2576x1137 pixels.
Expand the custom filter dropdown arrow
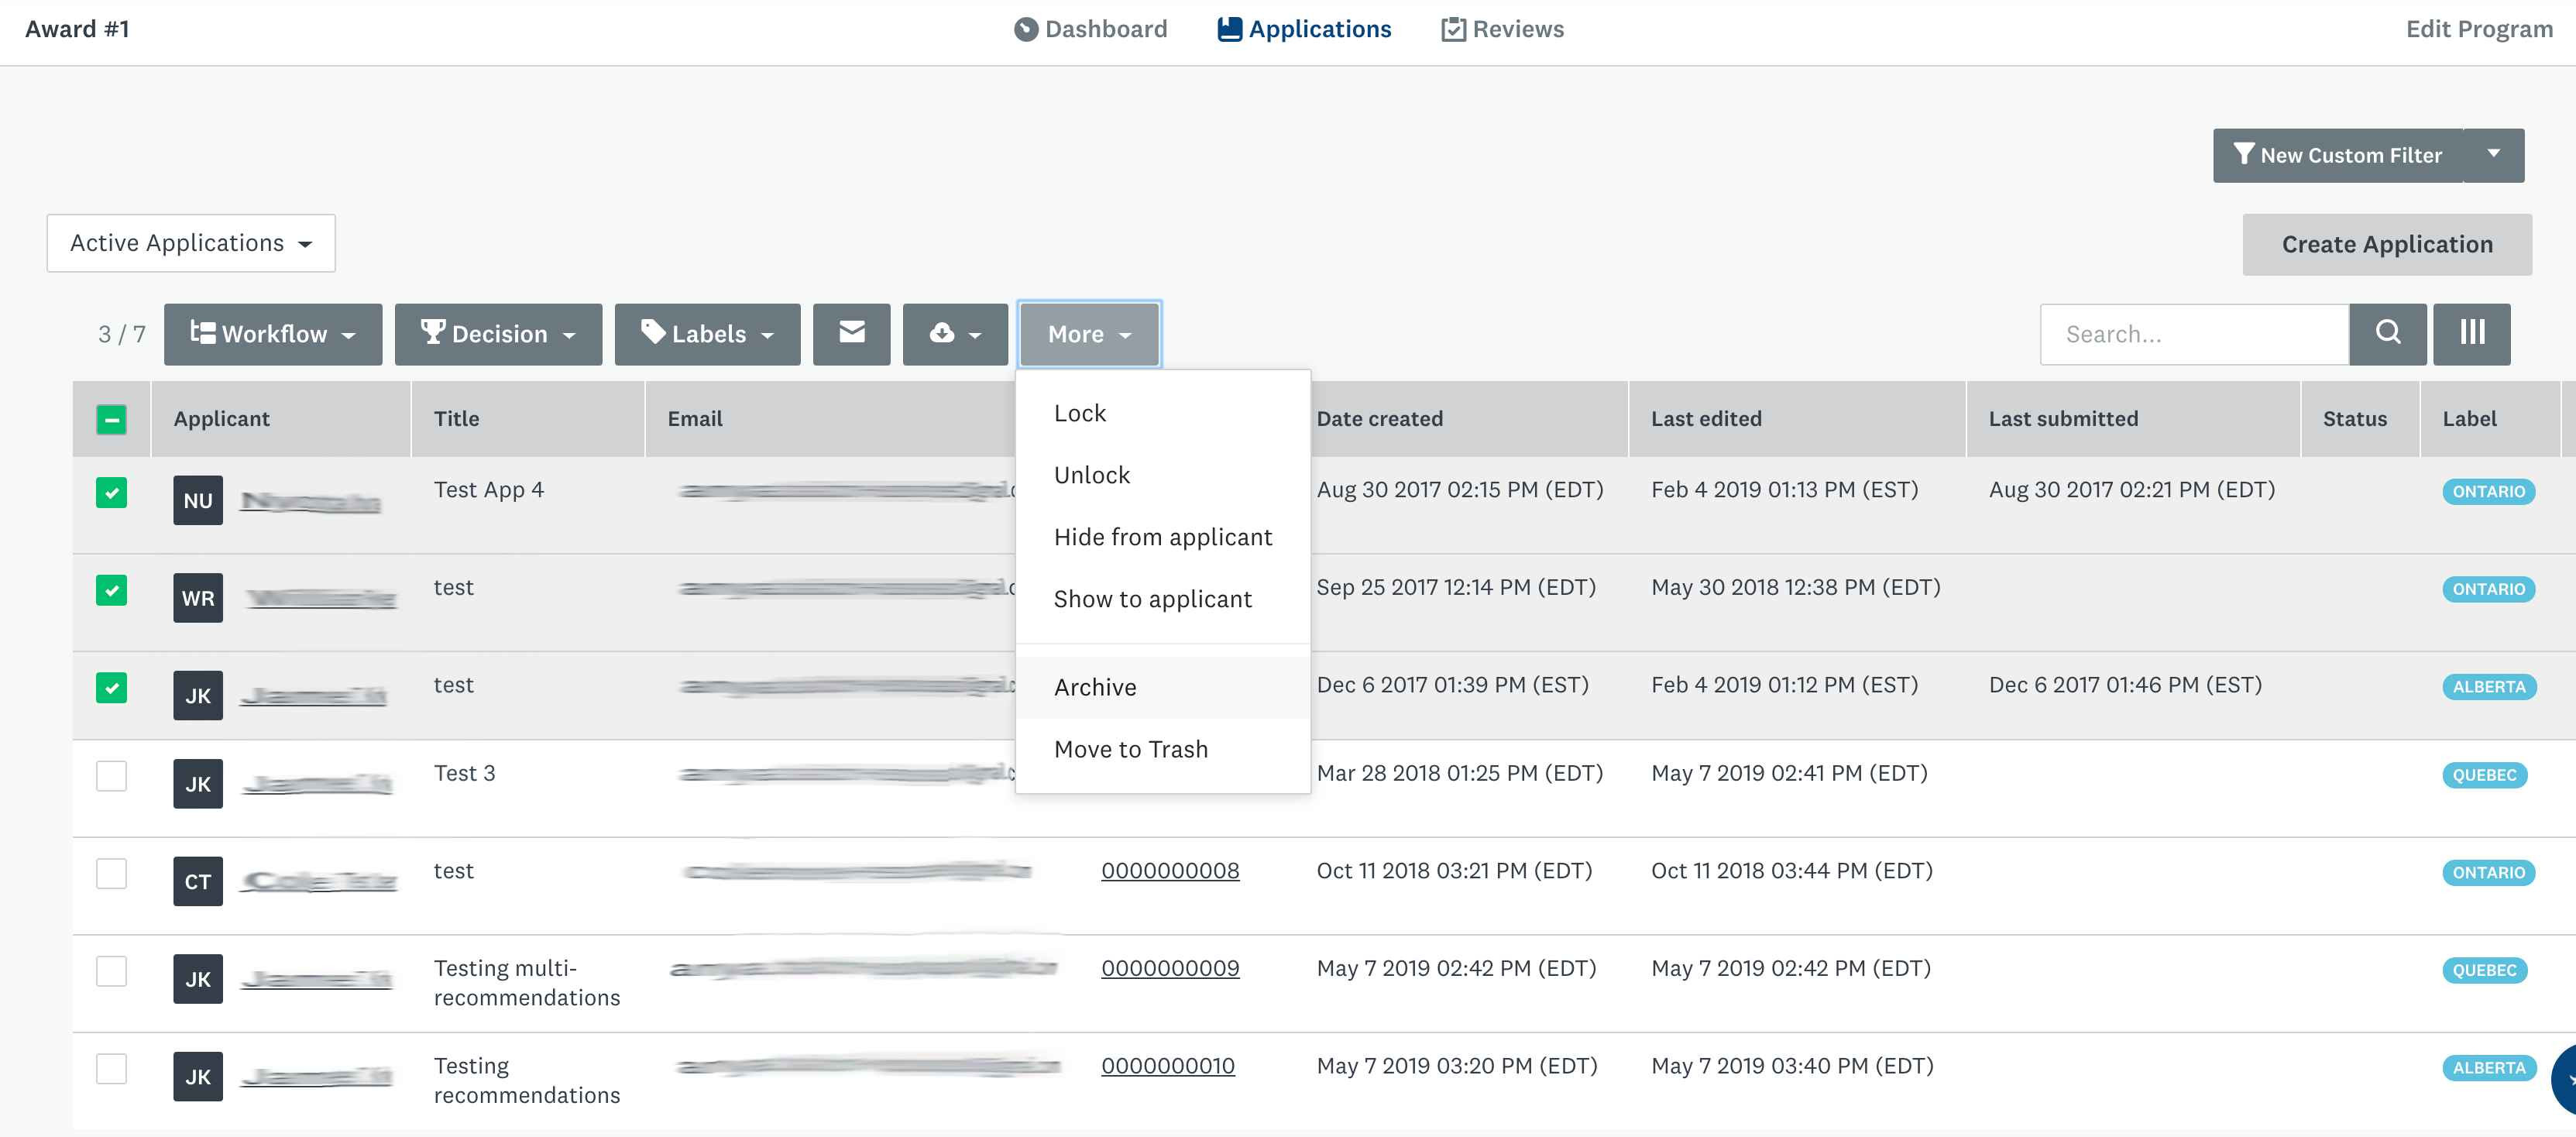coord(2494,155)
